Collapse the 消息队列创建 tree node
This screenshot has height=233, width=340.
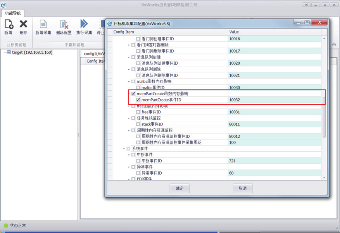pyautogui.click(x=129, y=57)
